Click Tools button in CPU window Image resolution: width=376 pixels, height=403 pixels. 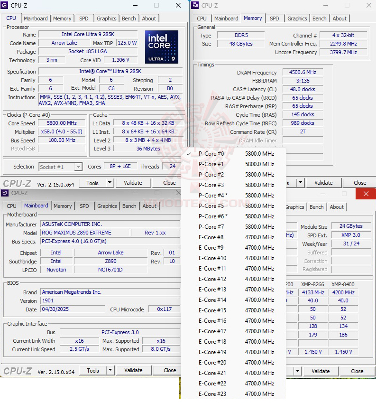[x=92, y=183]
